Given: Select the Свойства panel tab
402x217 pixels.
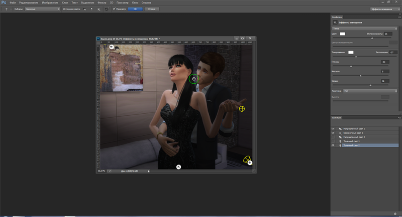Looking at the screenshot, I should click(337, 17).
